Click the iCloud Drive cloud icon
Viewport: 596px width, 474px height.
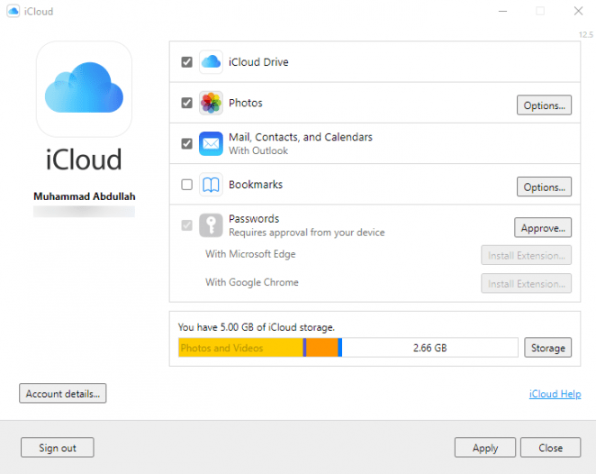211,61
